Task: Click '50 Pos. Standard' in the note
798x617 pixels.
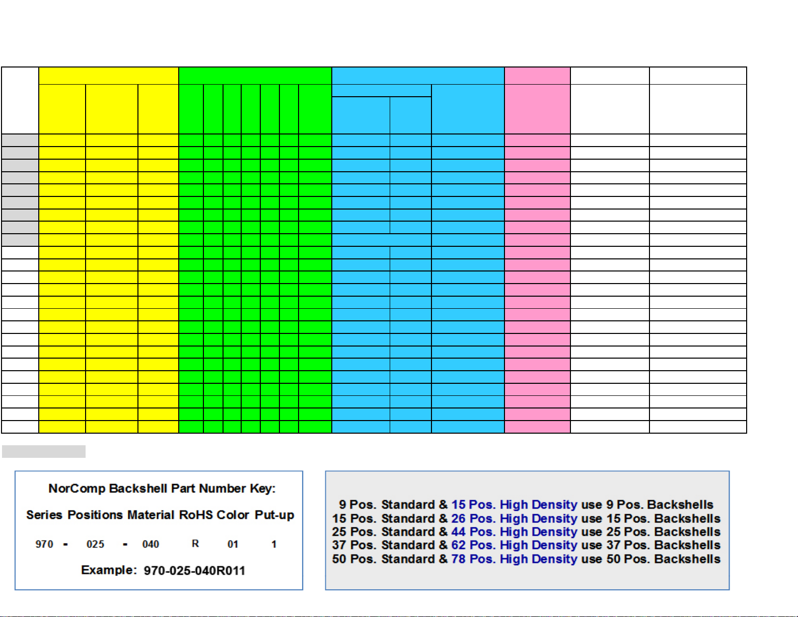Action: [384, 559]
